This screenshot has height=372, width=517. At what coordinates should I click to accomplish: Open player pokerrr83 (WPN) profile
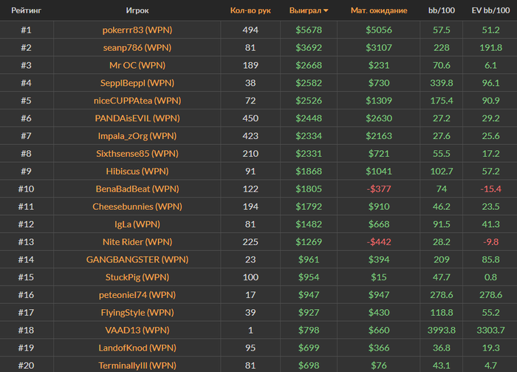pos(137,30)
